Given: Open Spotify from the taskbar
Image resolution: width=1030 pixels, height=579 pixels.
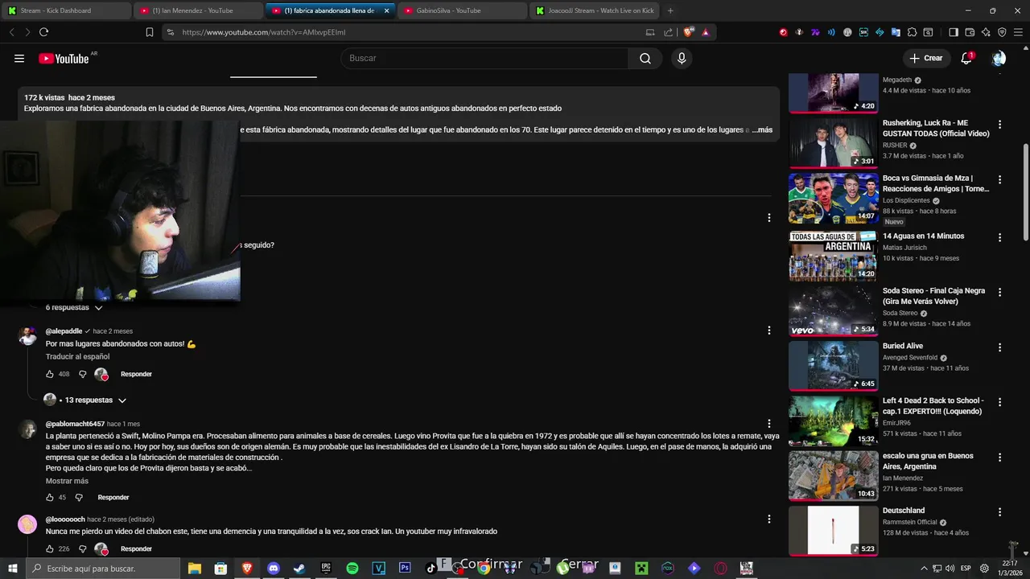Looking at the screenshot, I should (352, 569).
